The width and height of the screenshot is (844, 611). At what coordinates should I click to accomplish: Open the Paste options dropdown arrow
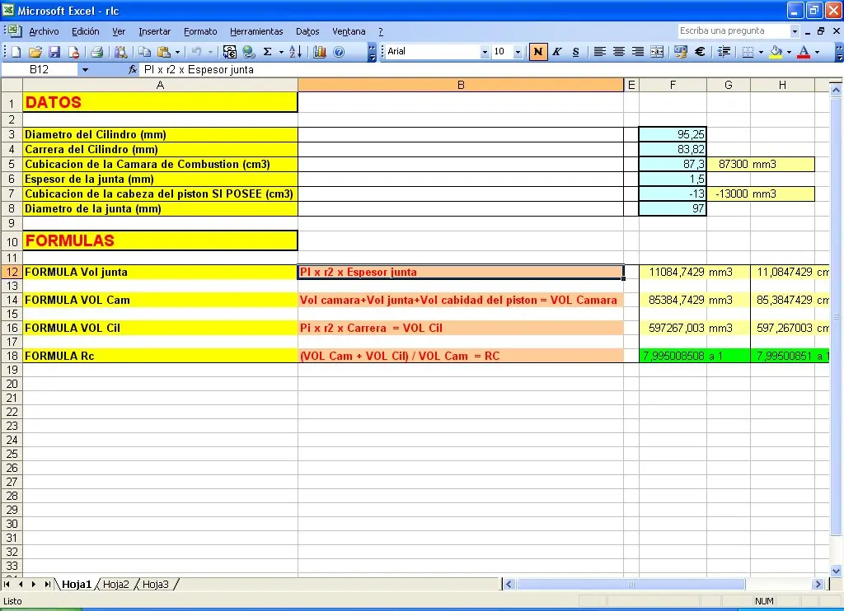coord(178,52)
